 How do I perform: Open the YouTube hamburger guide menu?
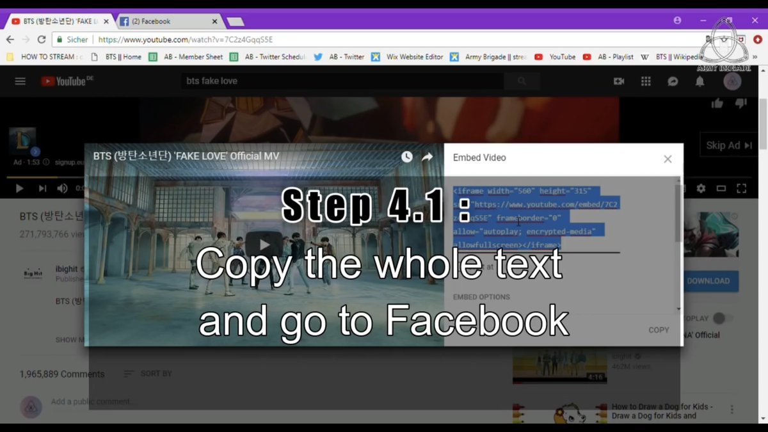coord(20,81)
